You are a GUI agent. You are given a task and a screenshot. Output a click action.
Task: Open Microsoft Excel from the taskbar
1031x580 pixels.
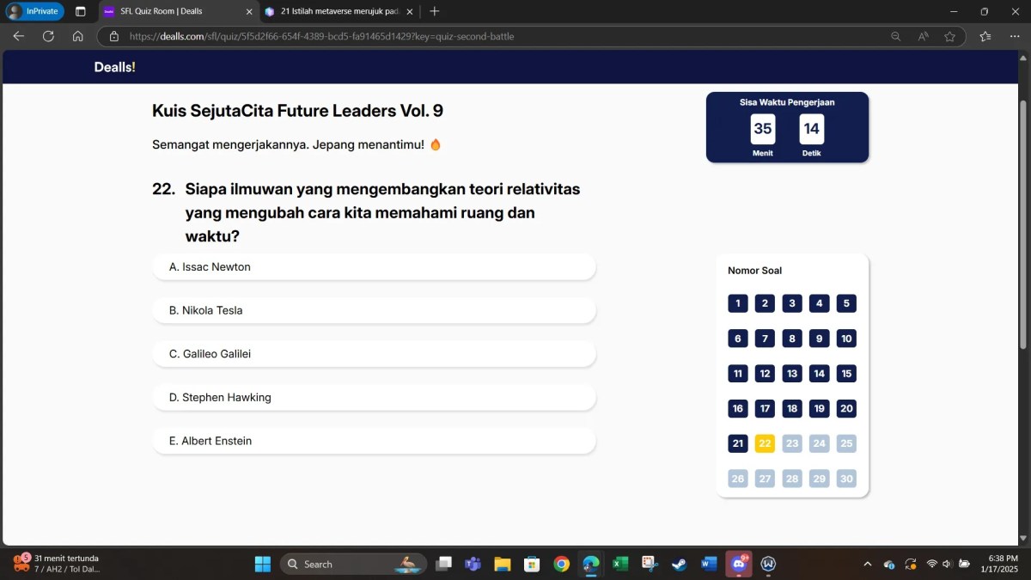coord(619,564)
